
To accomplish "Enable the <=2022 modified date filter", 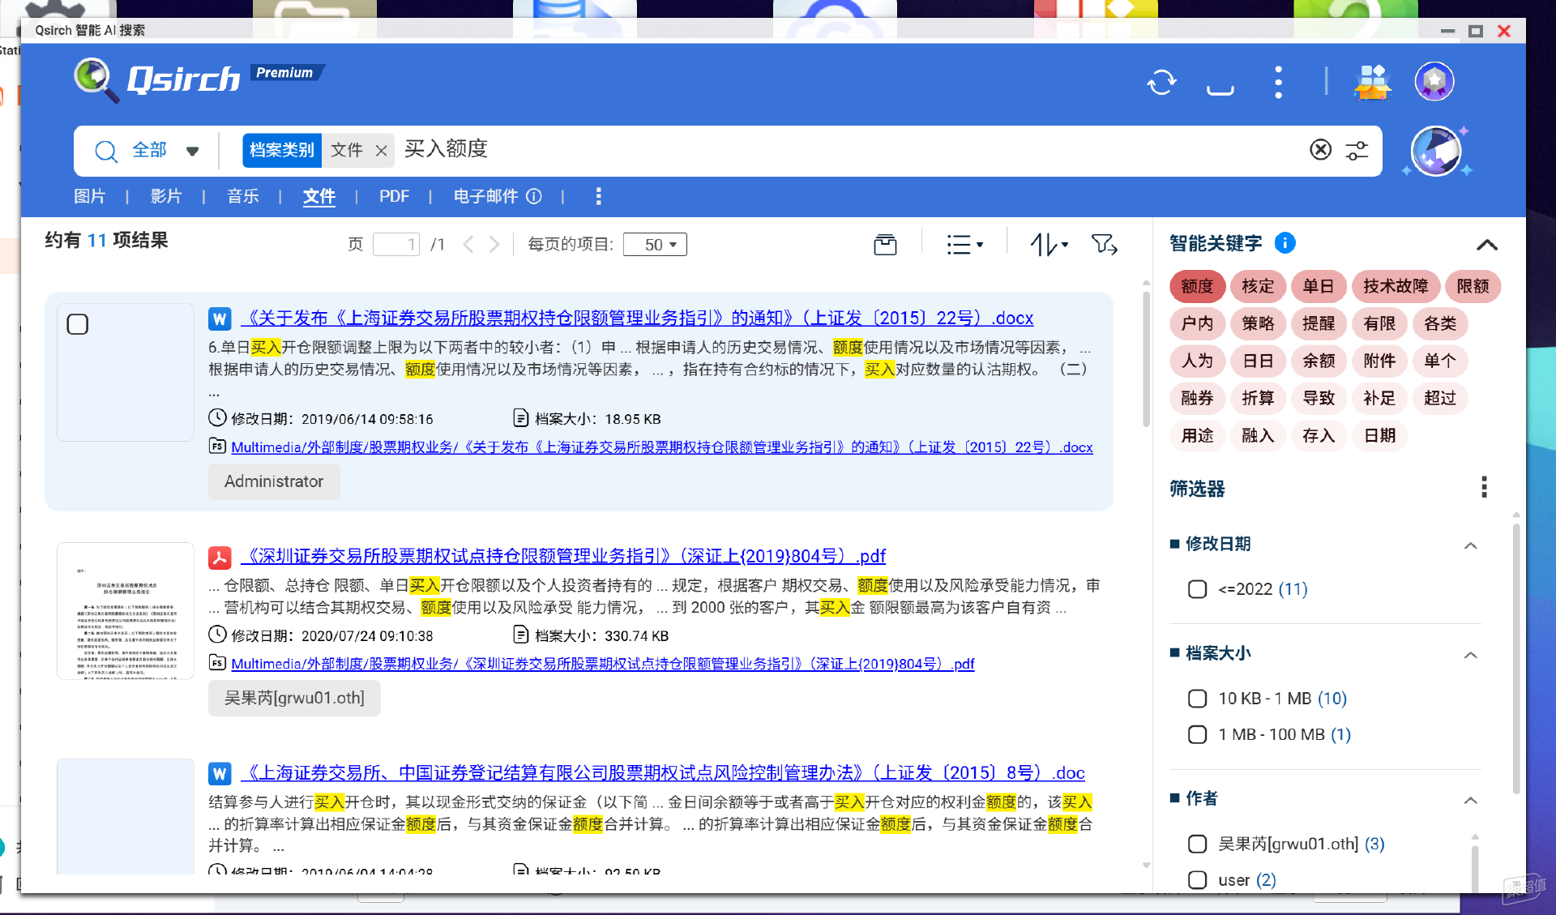I will [1197, 589].
